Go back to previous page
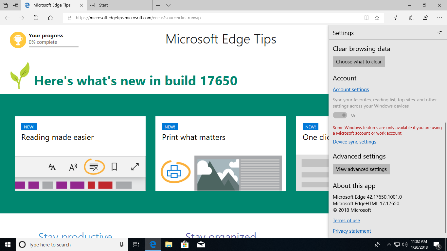The image size is (447, 251). click(x=7, y=18)
